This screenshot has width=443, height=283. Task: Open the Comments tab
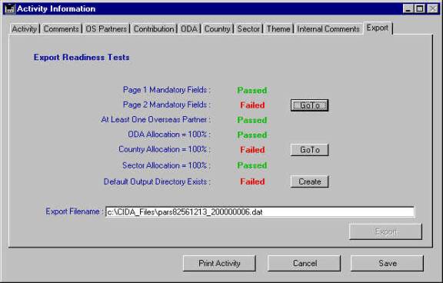tap(61, 28)
